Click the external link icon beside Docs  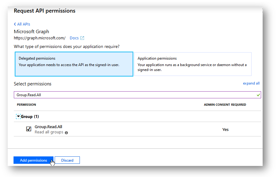click(x=82, y=38)
